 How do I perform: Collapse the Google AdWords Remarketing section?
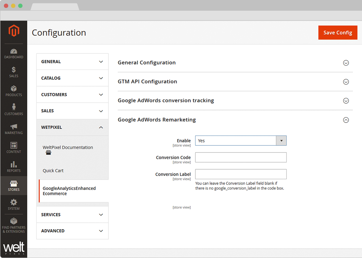click(x=346, y=120)
